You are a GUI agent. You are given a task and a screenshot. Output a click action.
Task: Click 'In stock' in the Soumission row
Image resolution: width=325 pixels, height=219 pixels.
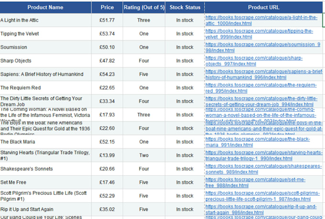185,47
